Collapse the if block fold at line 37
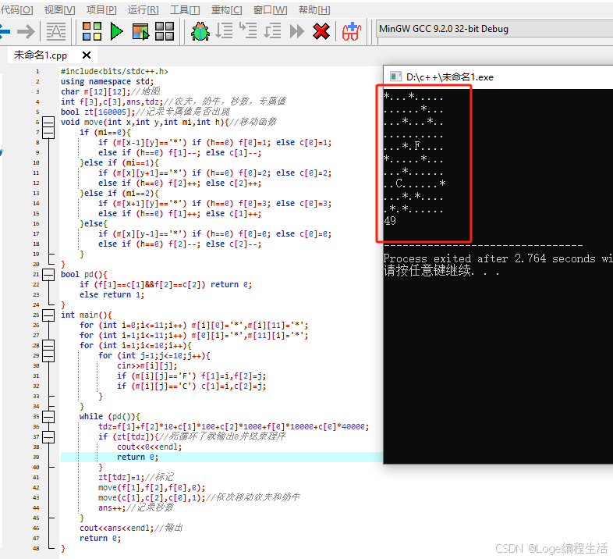This screenshot has height=559, width=613. click(48, 437)
